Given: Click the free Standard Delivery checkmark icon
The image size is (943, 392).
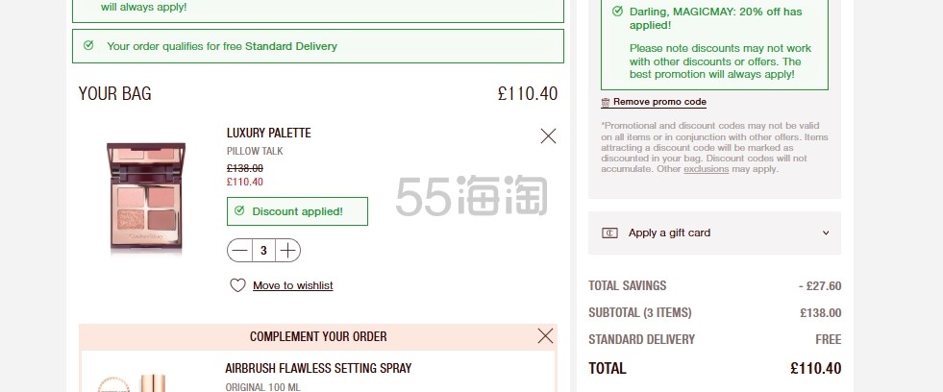Looking at the screenshot, I should point(88,45).
